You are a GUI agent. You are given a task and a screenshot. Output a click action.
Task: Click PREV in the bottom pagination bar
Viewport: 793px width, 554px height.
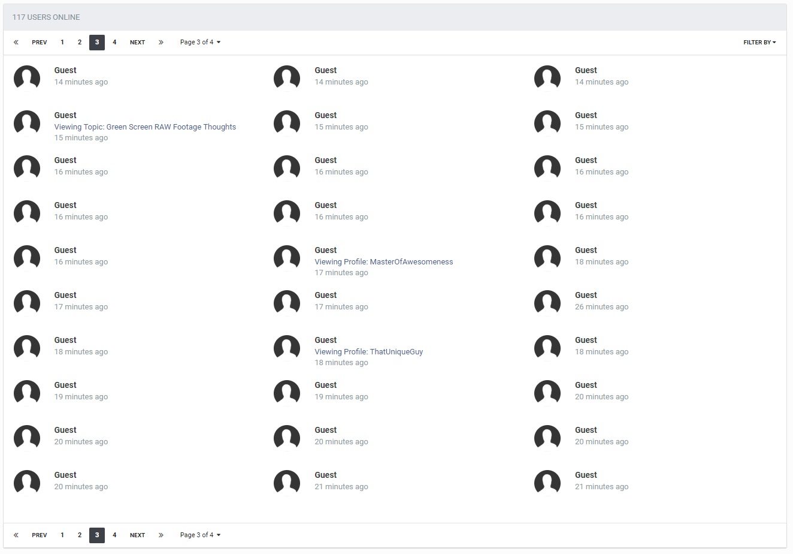click(x=40, y=535)
